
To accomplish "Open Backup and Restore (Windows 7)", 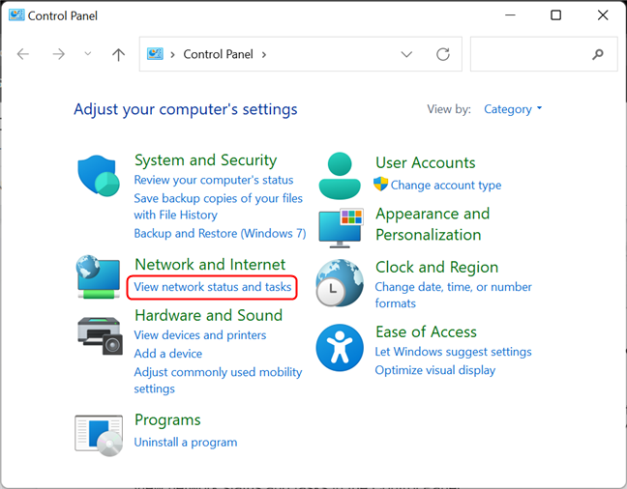I will (220, 233).
